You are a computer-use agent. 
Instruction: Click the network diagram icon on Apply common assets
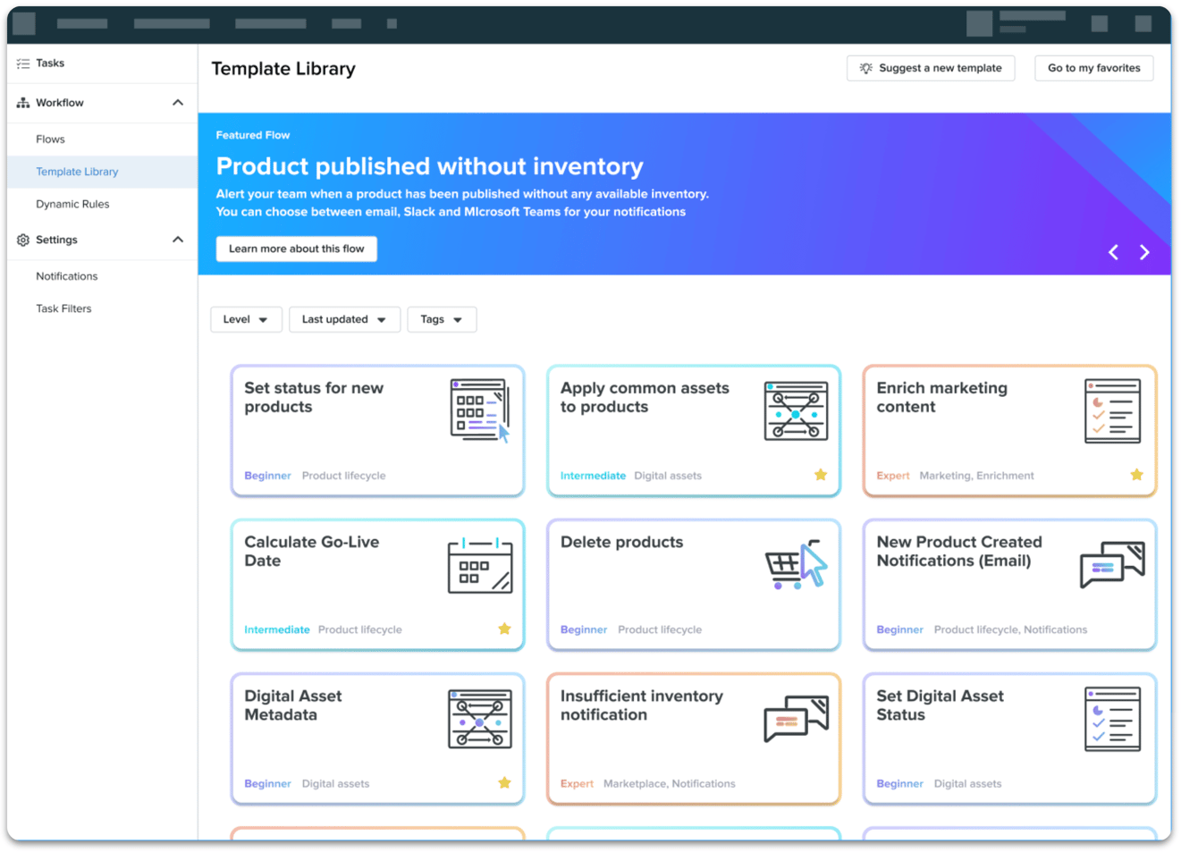point(796,411)
